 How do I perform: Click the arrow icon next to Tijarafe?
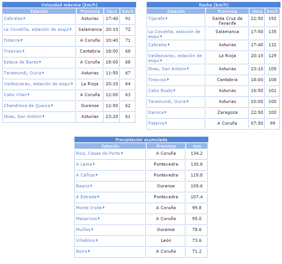[167, 18]
